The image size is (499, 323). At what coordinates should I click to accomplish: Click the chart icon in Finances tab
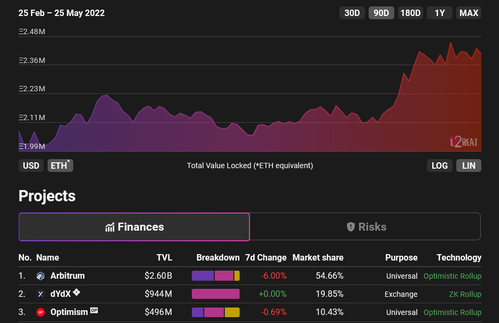(110, 227)
